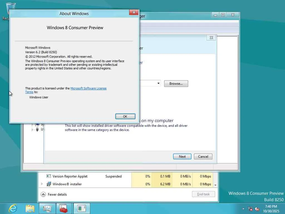Click the 0.1 MB memory cell

(162, 176)
